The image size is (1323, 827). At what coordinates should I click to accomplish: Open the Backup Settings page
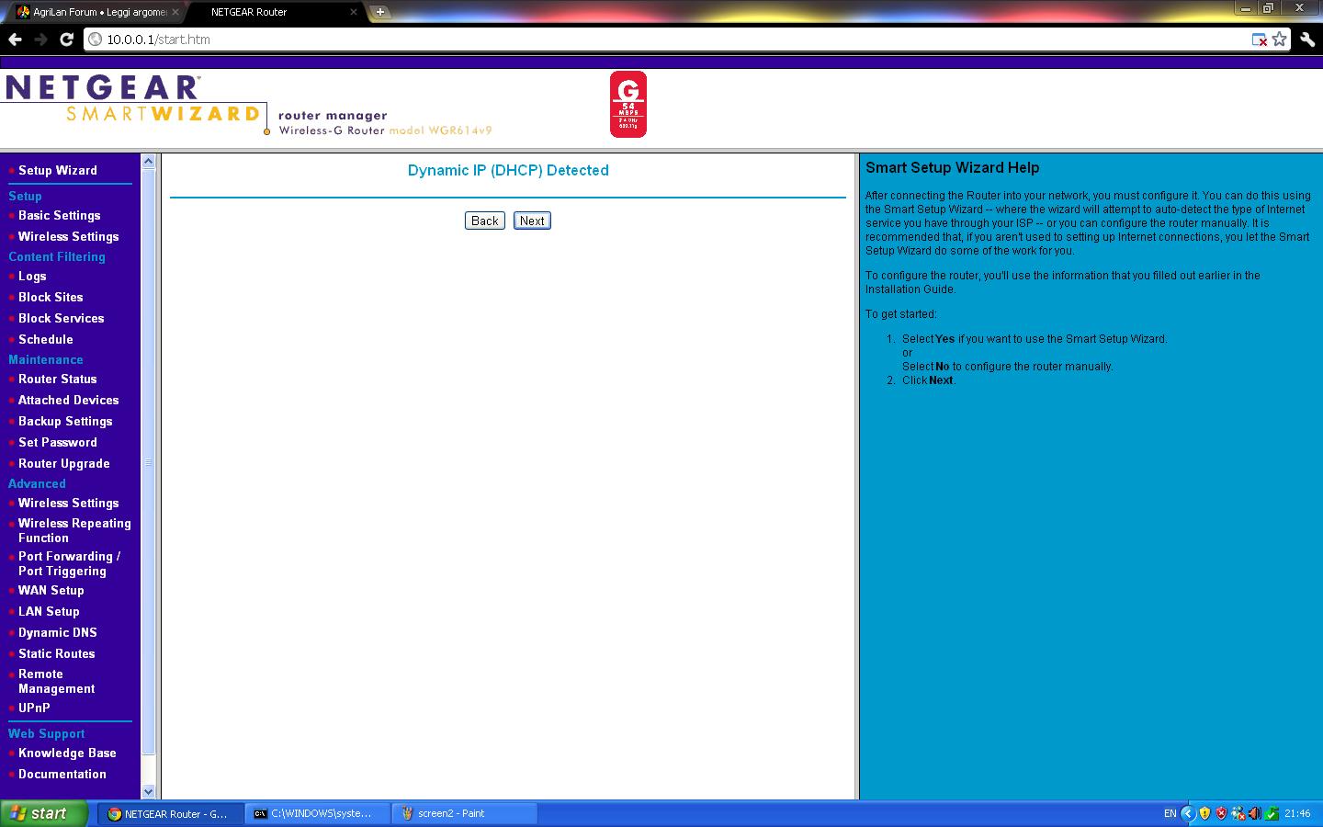pyautogui.click(x=65, y=421)
